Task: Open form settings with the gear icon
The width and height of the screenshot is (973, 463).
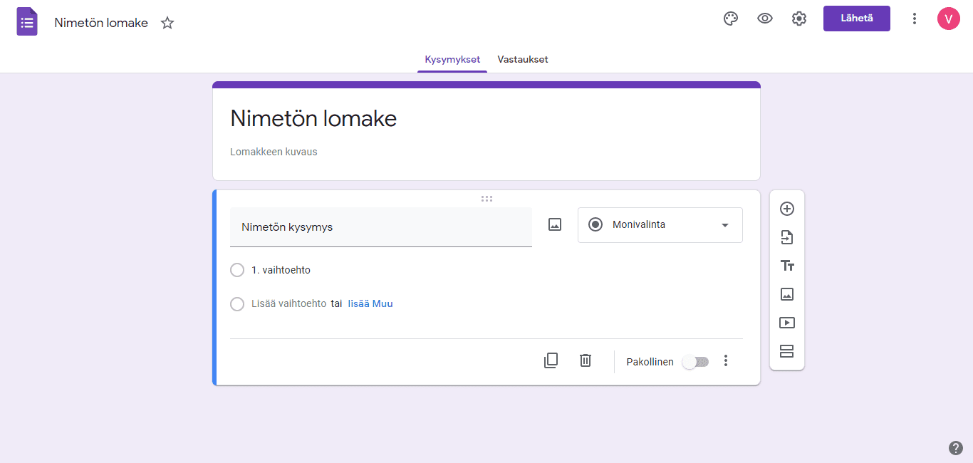Action: (x=798, y=19)
